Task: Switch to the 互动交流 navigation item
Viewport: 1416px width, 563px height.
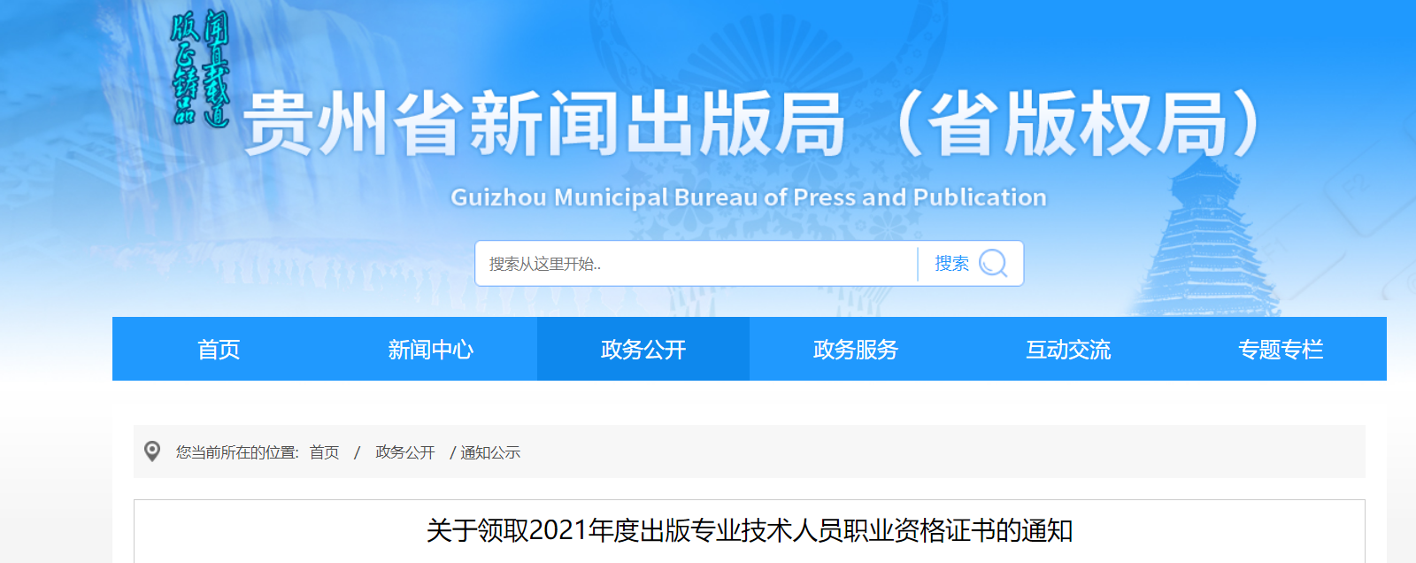Action: (1068, 350)
